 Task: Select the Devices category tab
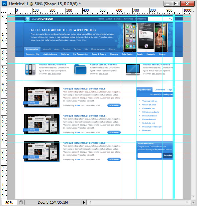pos(78,49)
